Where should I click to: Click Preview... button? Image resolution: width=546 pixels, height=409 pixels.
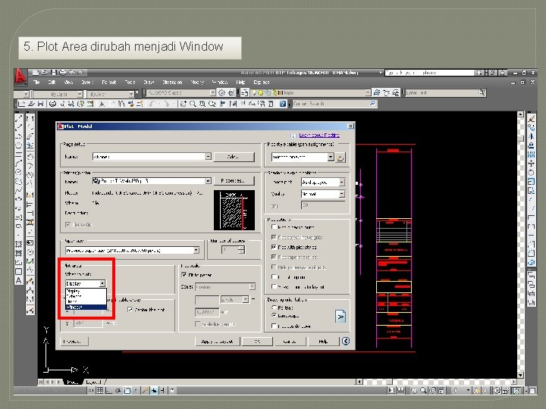(x=74, y=341)
